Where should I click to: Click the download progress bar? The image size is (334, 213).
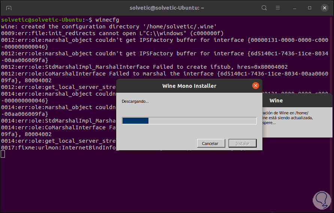point(189,121)
